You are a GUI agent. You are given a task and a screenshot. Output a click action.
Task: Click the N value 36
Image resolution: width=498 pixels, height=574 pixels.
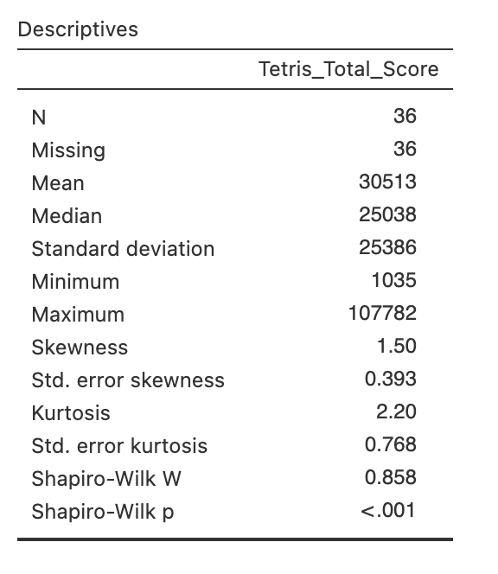(405, 116)
